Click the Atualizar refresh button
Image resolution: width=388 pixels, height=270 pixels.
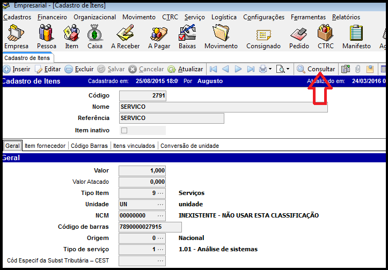click(186, 69)
